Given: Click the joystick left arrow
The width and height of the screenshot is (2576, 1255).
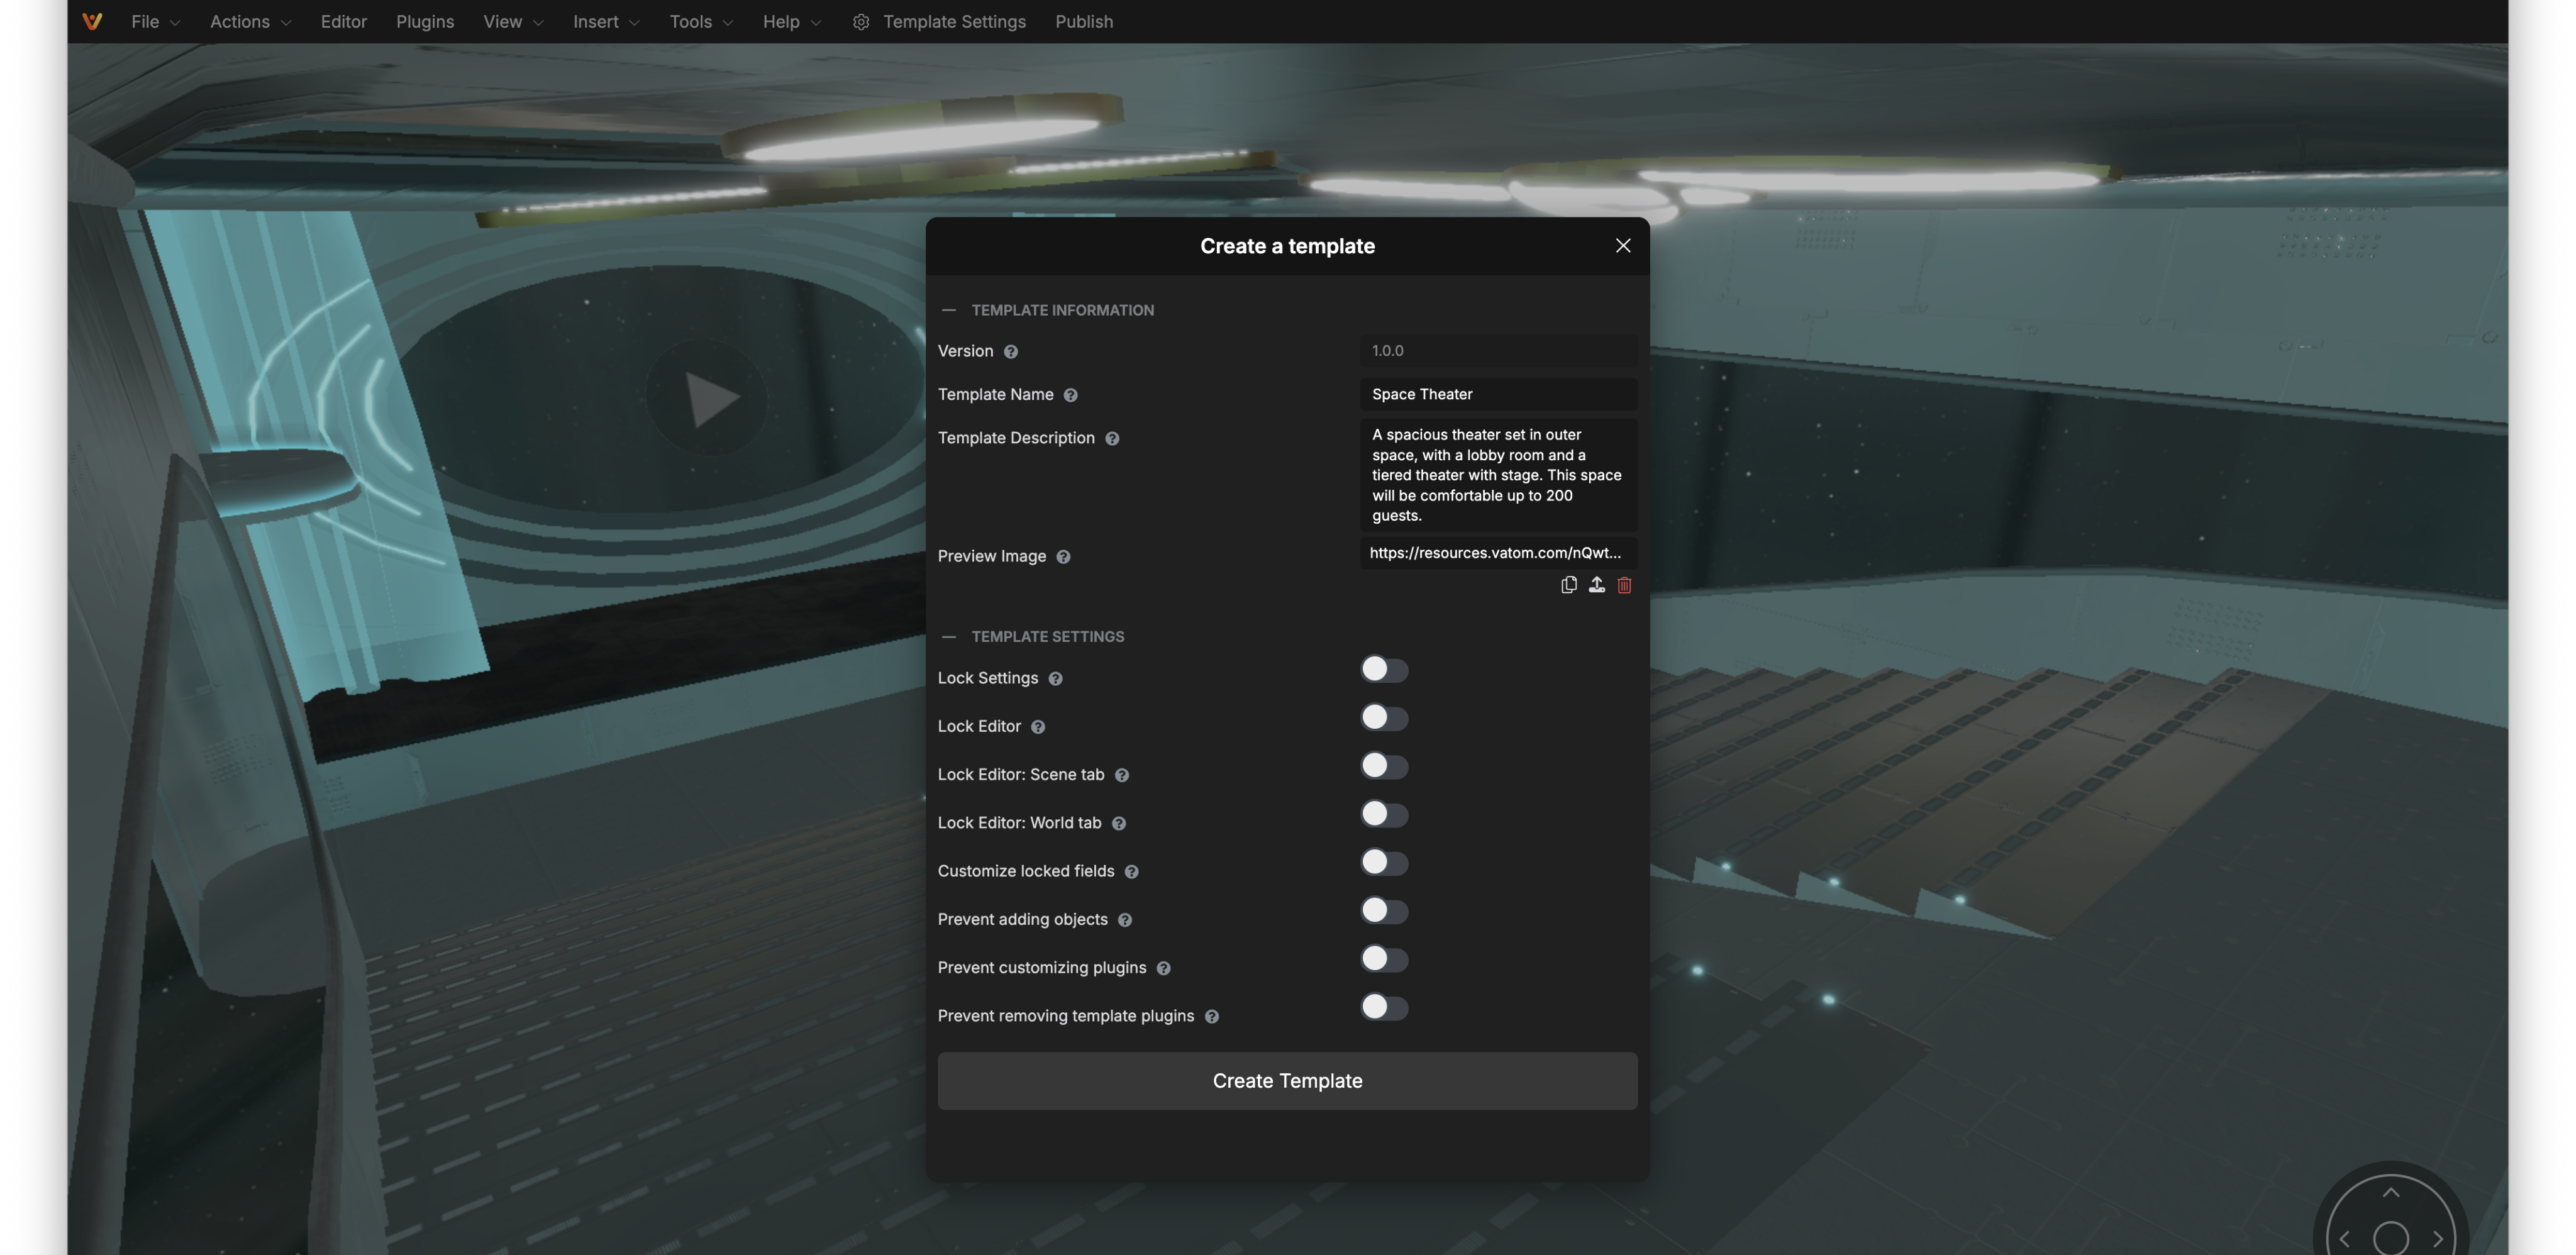Looking at the screenshot, I should (x=2345, y=1240).
